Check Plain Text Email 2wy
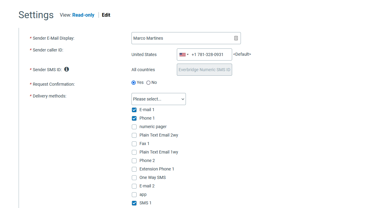Screen dimensions: 376x208 (x=134, y=135)
